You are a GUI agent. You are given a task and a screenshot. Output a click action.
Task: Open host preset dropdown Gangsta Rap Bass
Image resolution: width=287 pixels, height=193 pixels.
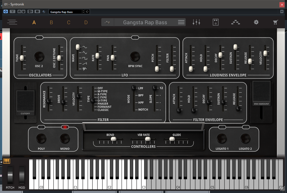65,12
